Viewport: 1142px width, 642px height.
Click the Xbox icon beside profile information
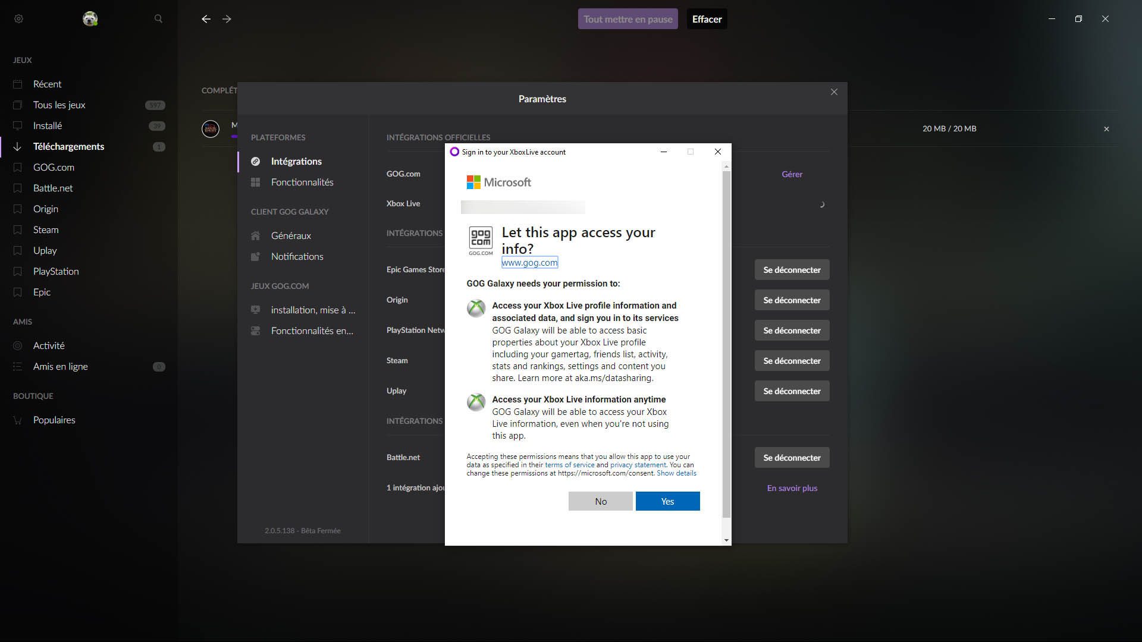tap(476, 309)
